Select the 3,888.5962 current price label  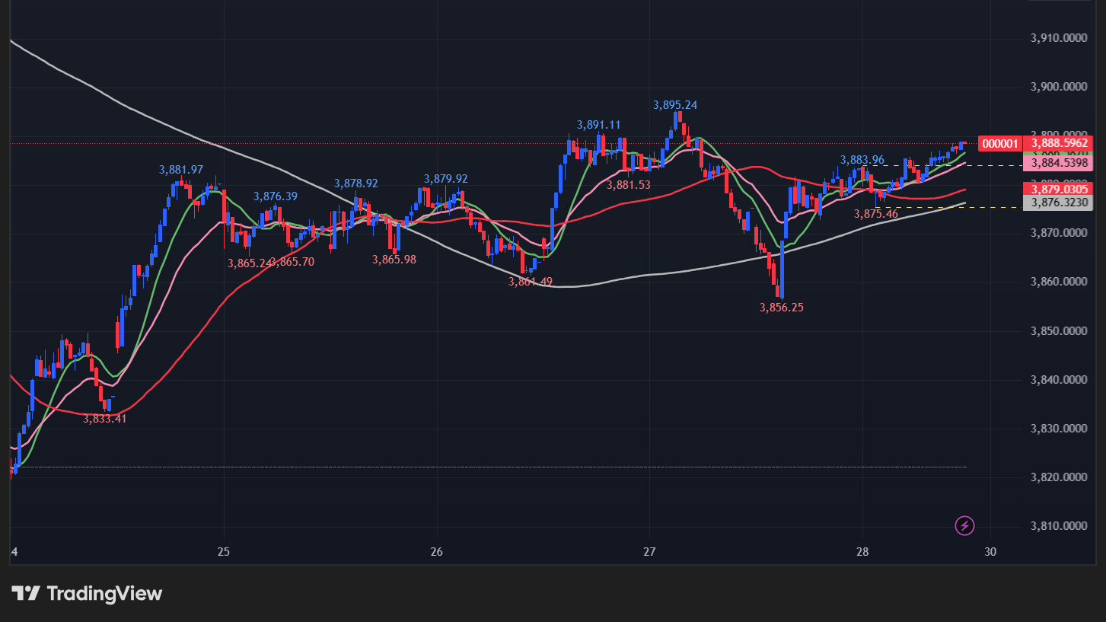pyautogui.click(x=1060, y=143)
